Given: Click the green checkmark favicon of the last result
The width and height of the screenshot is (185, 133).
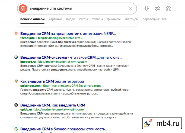Looking at the screenshot, I should coord(16,129).
